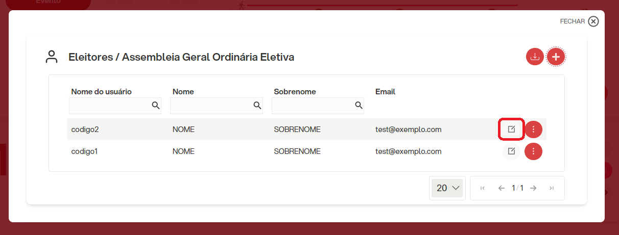The height and width of the screenshot is (235, 619).
Task: Click search icon in Nome do usuário filter
Action: click(155, 106)
